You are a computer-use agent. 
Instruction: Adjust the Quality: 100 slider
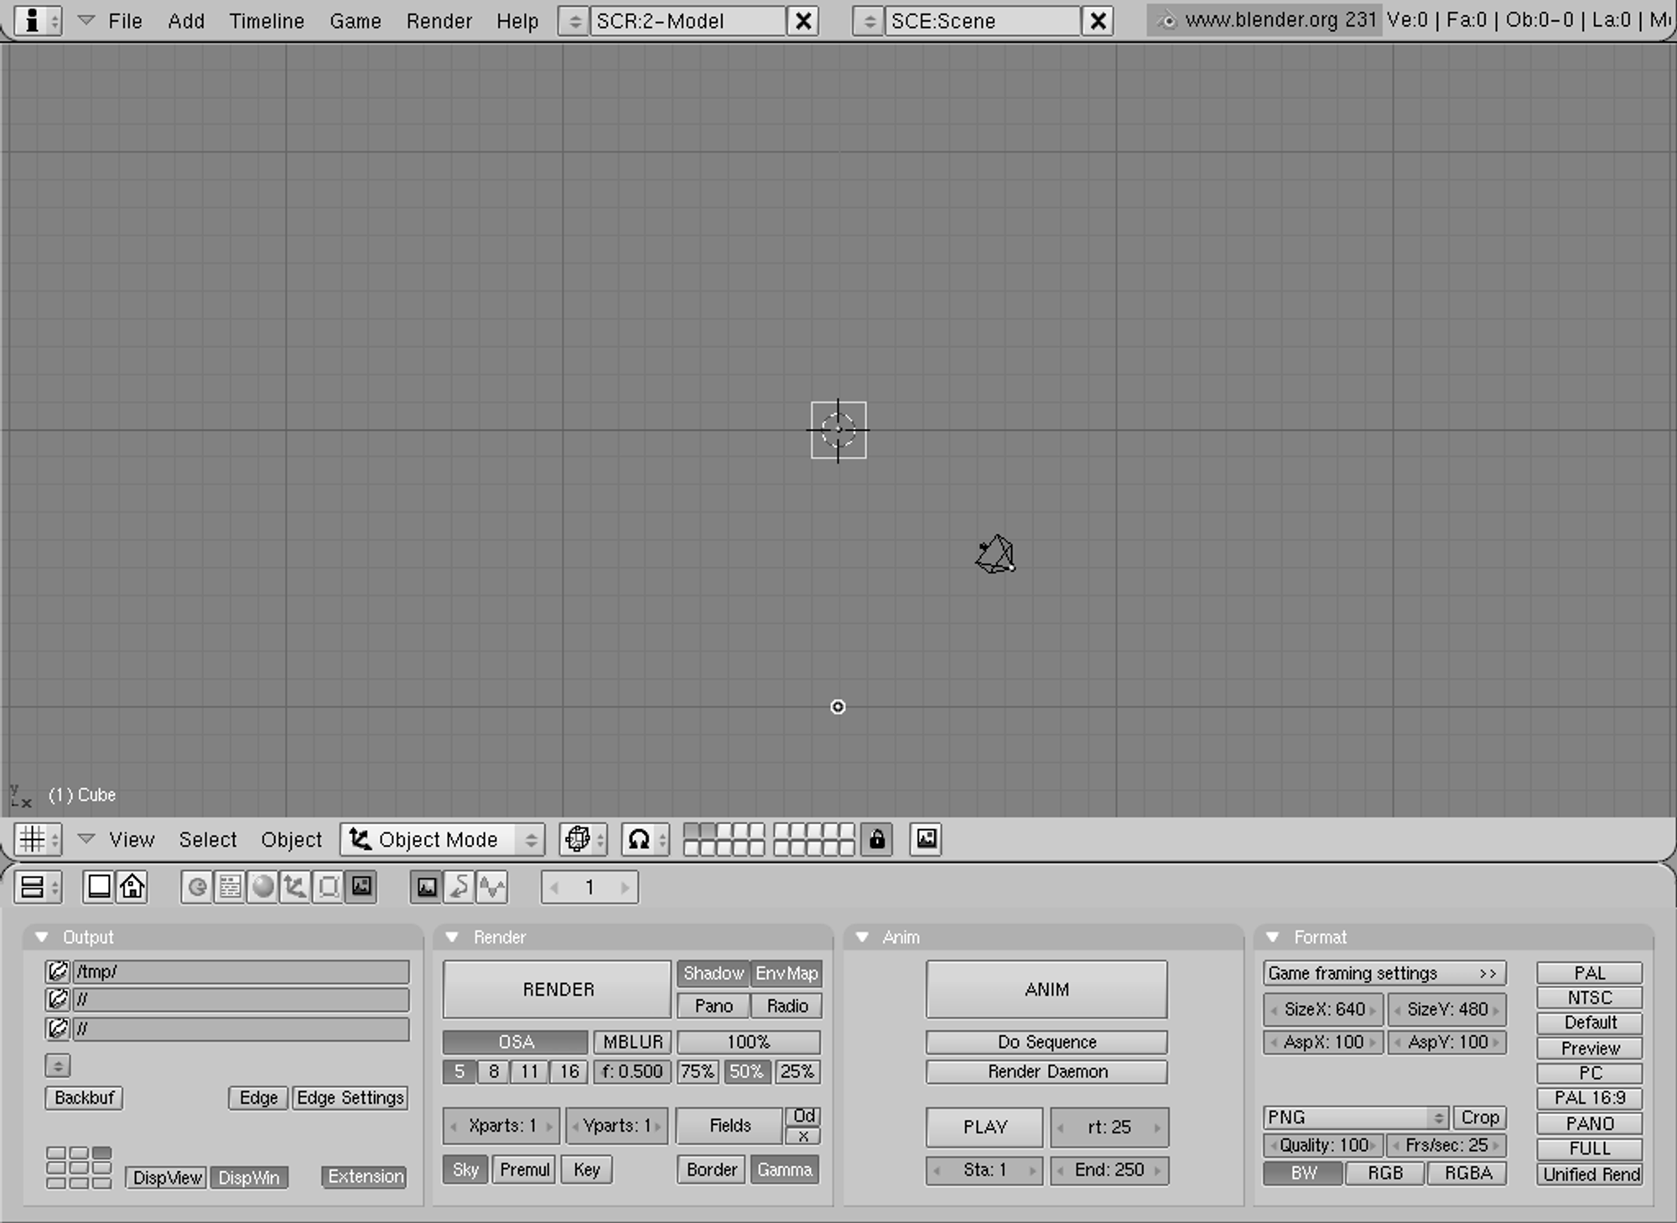point(1323,1145)
